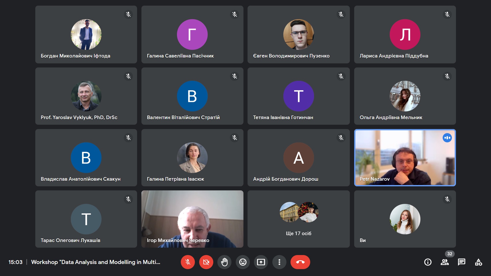Open the activities shapes icon
Viewport: 491px width, 276px height.
tap(478, 262)
